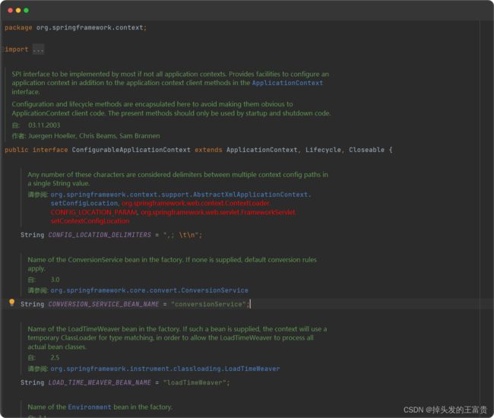The image size is (494, 418).
Task: Expand the folded import block
Action: [38, 49]
